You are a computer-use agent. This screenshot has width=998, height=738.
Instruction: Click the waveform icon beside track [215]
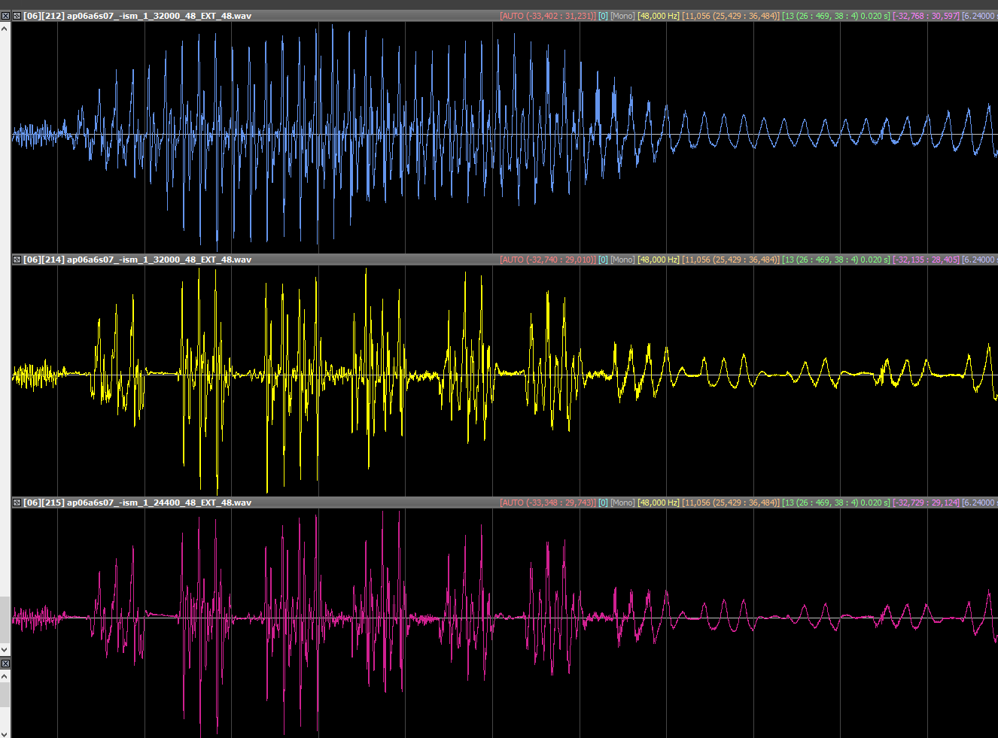(x=17, y=503)
